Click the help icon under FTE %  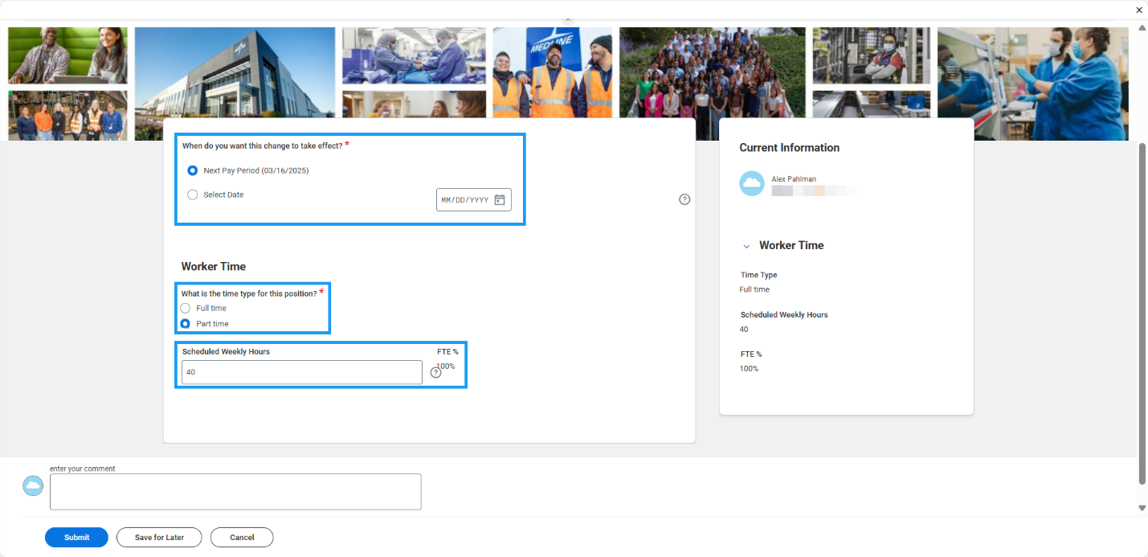[435, 372]
